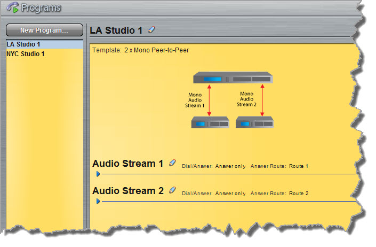Select the bottom-right codec device in diagram
Screen dimensions: 376x247
(x=254, y=122)
